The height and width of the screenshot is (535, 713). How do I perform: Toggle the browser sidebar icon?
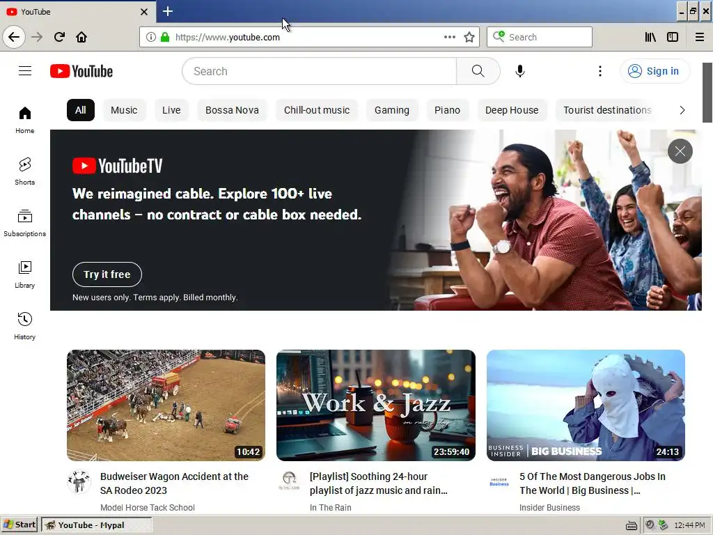(x=673, y=37)
